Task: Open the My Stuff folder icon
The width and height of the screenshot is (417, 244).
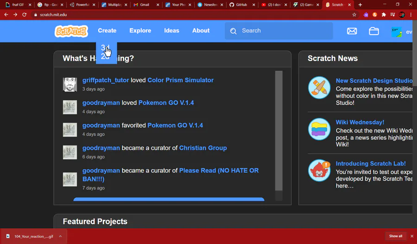Action: point(373,31)
